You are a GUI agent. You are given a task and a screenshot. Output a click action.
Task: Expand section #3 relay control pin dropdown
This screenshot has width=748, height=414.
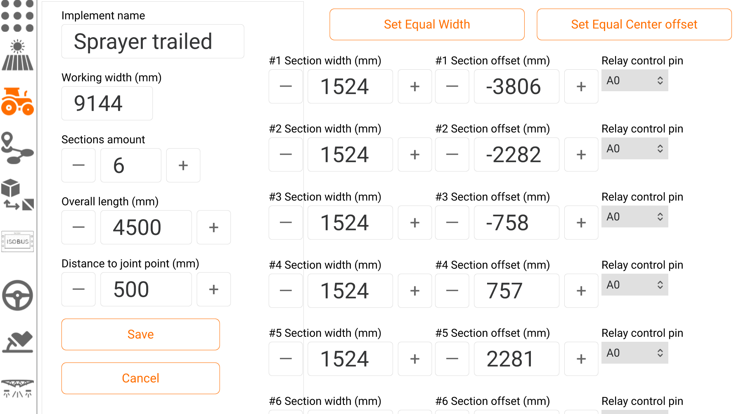pos(634,217)
